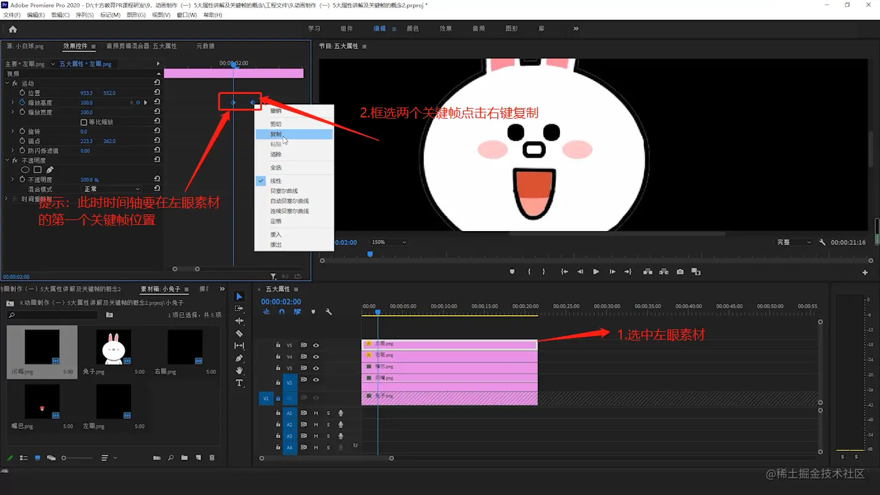Check the 等比缩放 checkbox
Screen dimensions: 880x495
(84, 122)
